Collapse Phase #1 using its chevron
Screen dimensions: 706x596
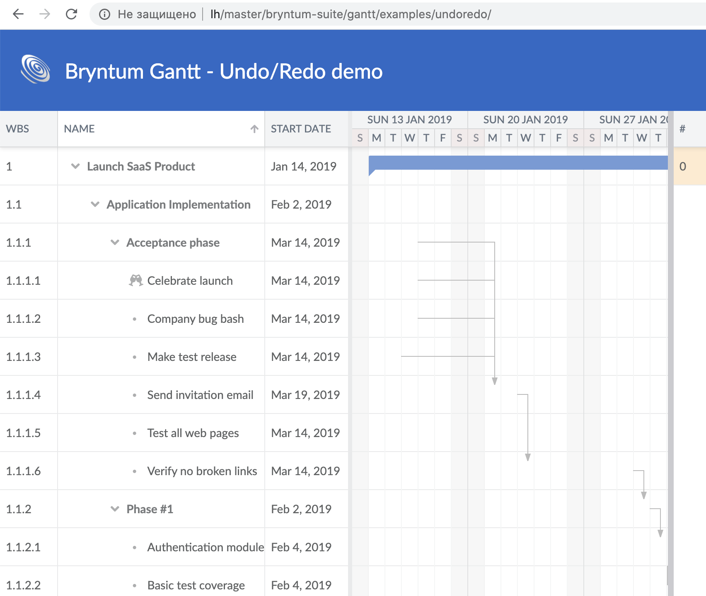tap(115, 509)
